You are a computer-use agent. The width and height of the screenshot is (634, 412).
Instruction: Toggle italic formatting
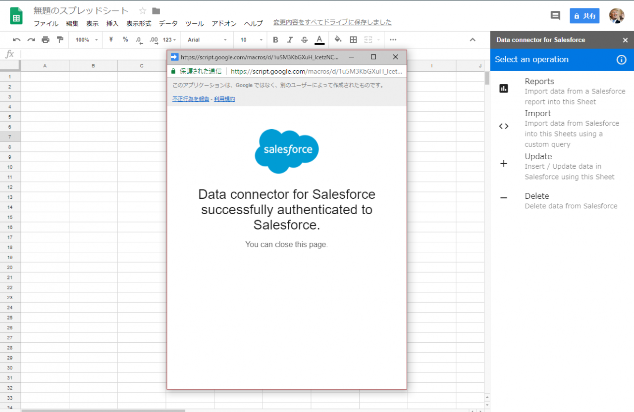tap(290, 40)
